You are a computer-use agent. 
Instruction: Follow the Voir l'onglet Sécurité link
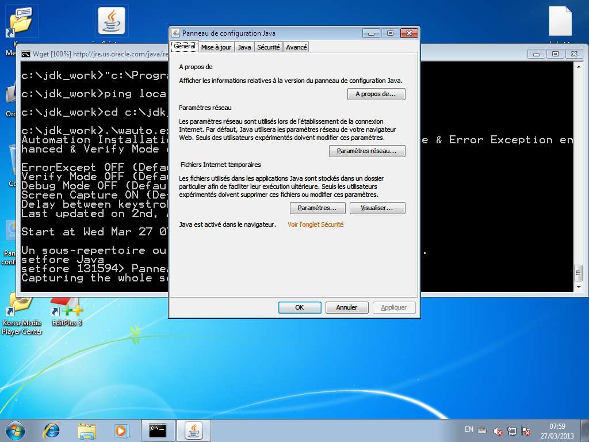(316, 224)
